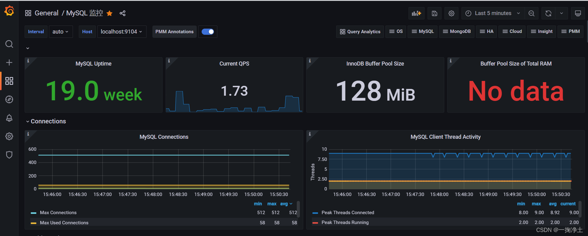Show info for Buffer Pool Size of Total RAM

tap(451, 61)
